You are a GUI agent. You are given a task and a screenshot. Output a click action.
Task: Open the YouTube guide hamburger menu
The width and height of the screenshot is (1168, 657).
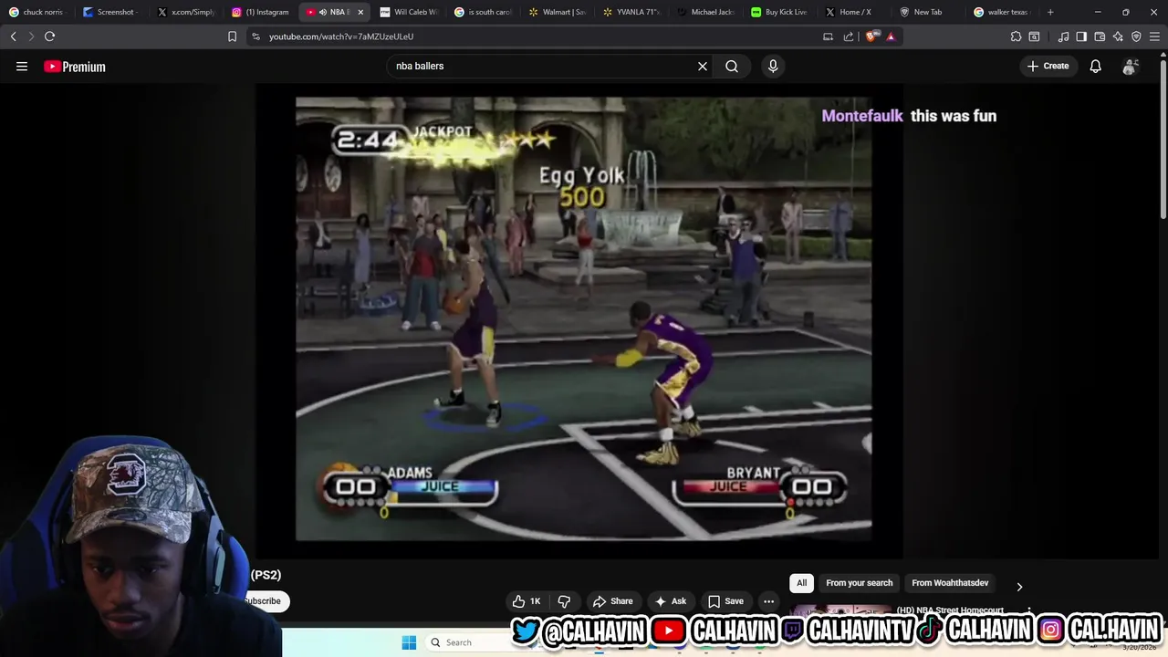[22, 66]
